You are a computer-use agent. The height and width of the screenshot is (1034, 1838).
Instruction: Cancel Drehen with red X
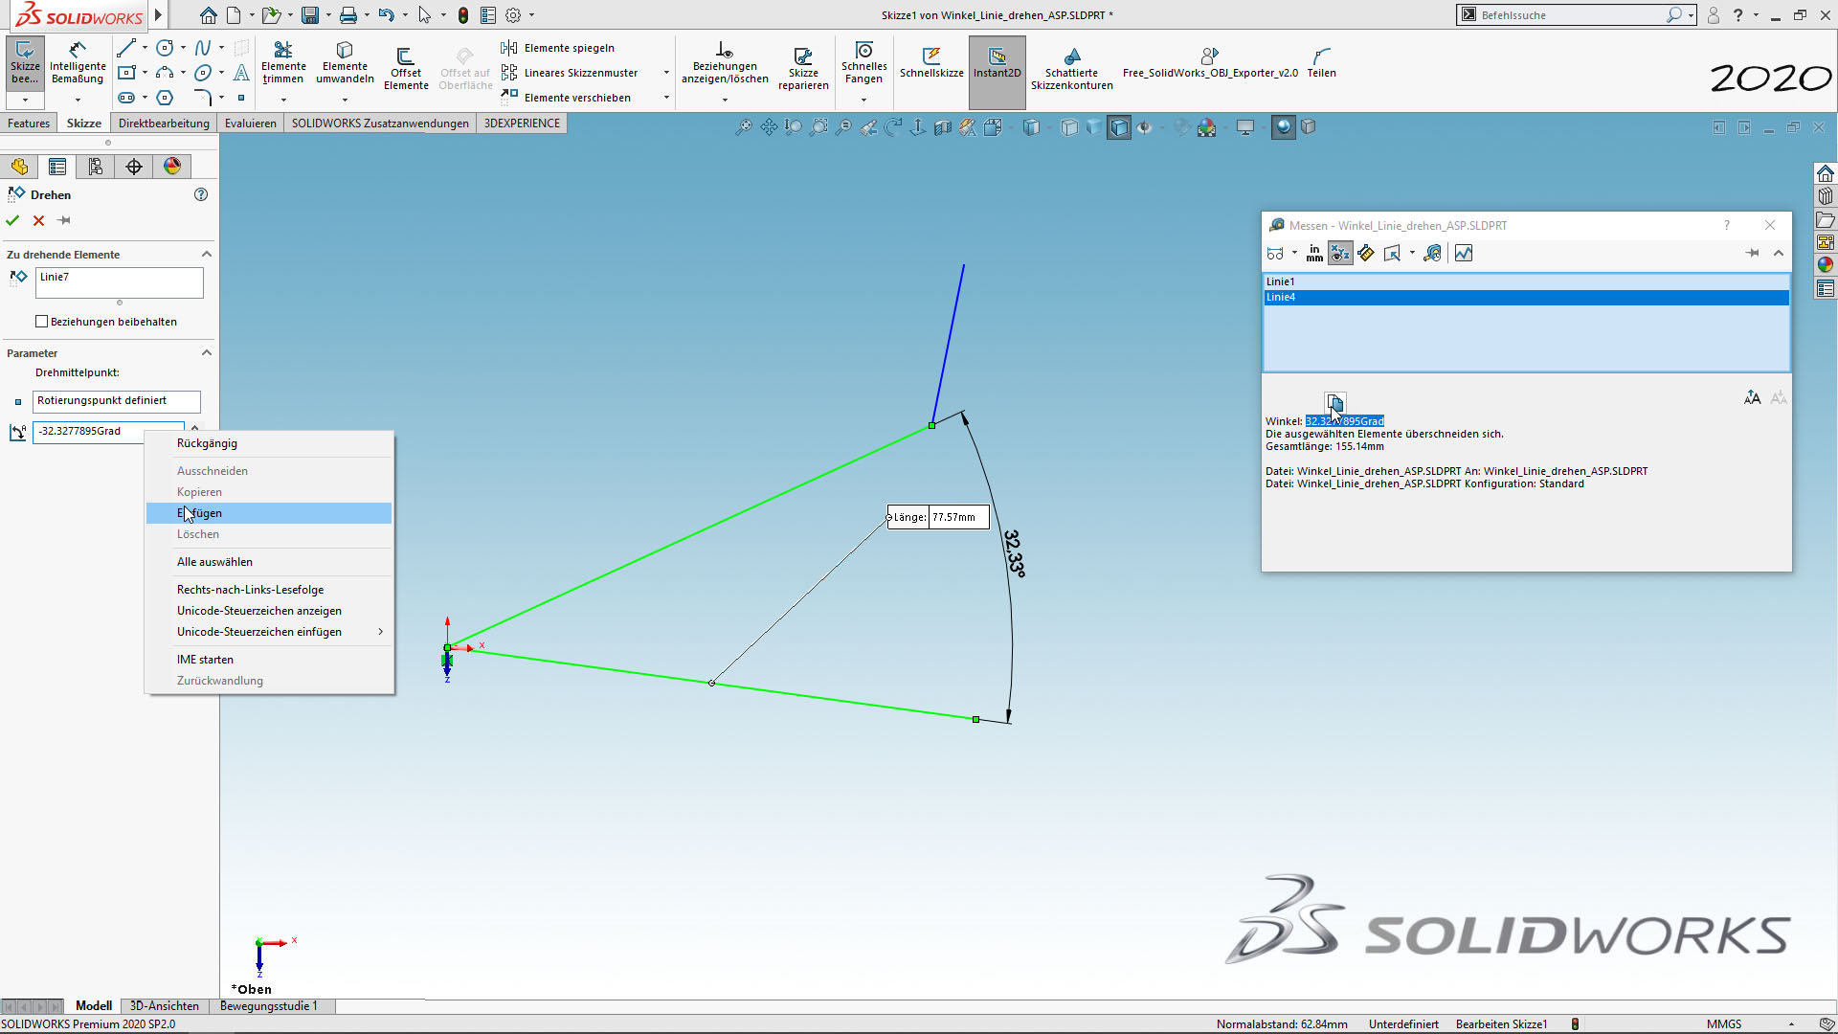coord(38,220)
